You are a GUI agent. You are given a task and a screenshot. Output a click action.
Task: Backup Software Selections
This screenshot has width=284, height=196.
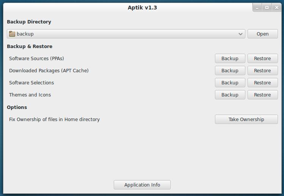(x=230, y=83)
